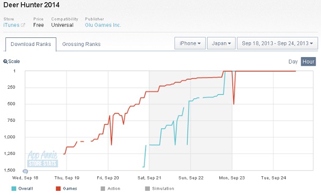Switch the chart to Hour view
The height and width of the screenshot is (195, 321).
[308, 61]
